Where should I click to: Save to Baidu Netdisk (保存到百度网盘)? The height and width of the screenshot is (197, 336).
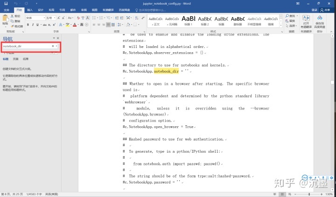pos(320,21)
